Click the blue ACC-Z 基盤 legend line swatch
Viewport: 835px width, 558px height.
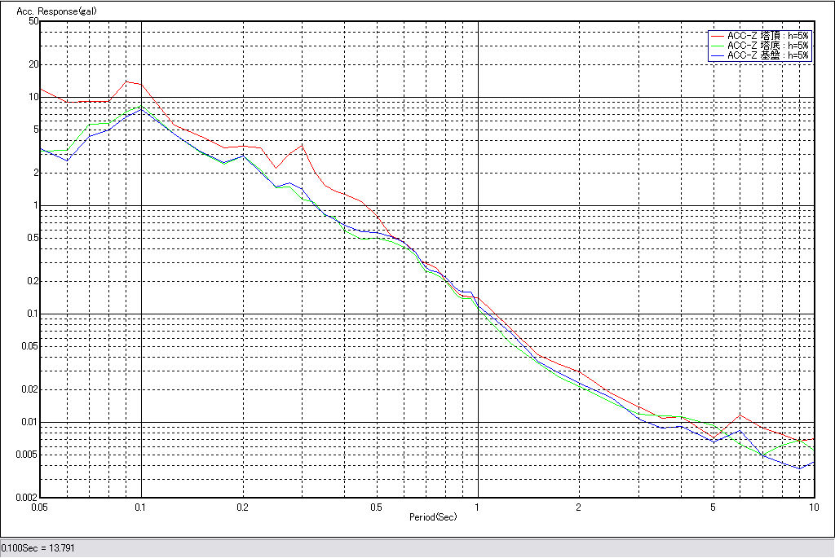pos(718,55)
